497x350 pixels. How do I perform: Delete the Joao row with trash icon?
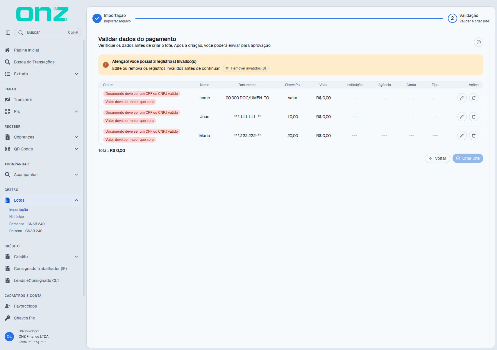473,117
